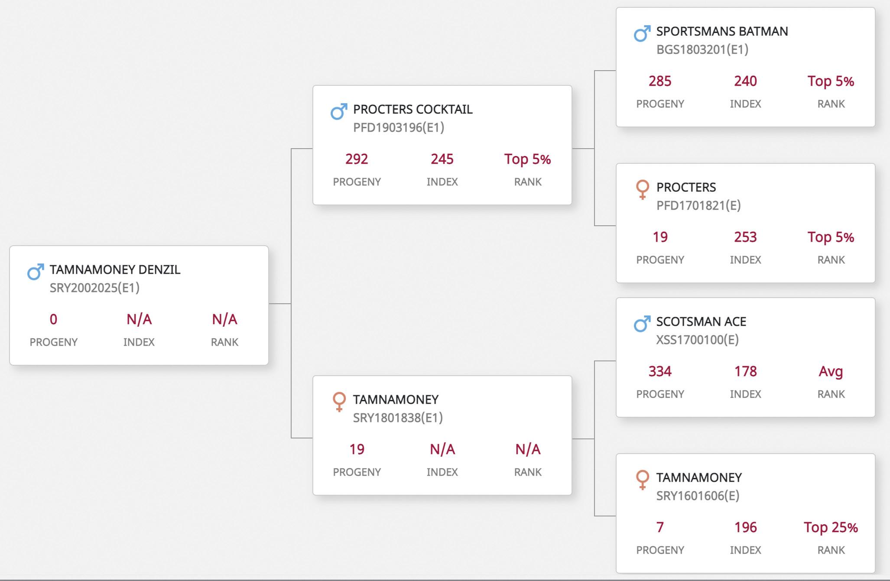
Task: Click the male icon beside PROCTERS COCKTAIL
Action: pos(339,111)
